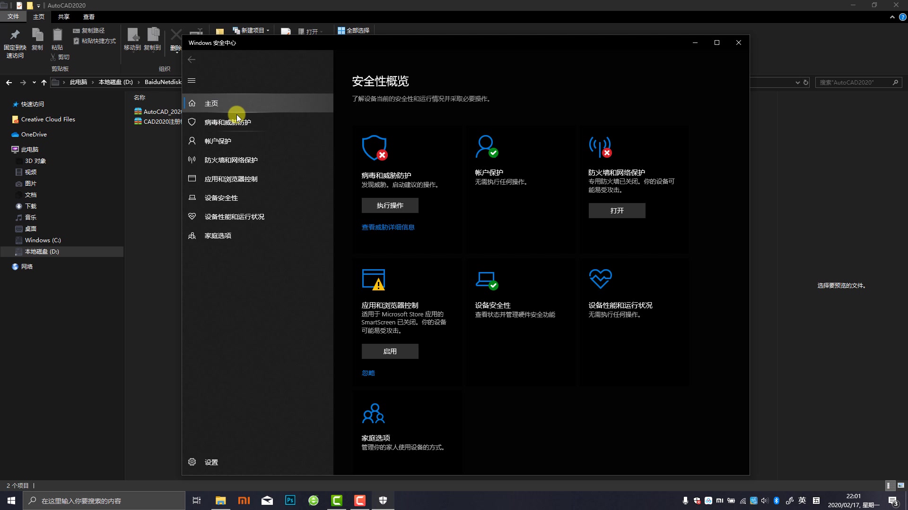Open recent locations dropdown arrow
908x510 pixels.
click(34, 82)
